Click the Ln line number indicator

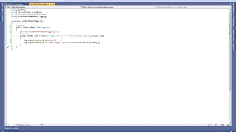click(x=210, y=125)
